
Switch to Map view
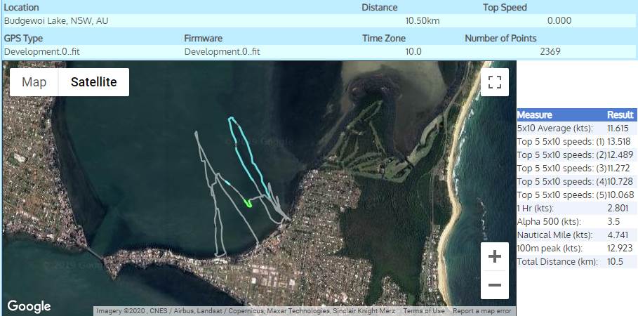(x=34, y=82)
